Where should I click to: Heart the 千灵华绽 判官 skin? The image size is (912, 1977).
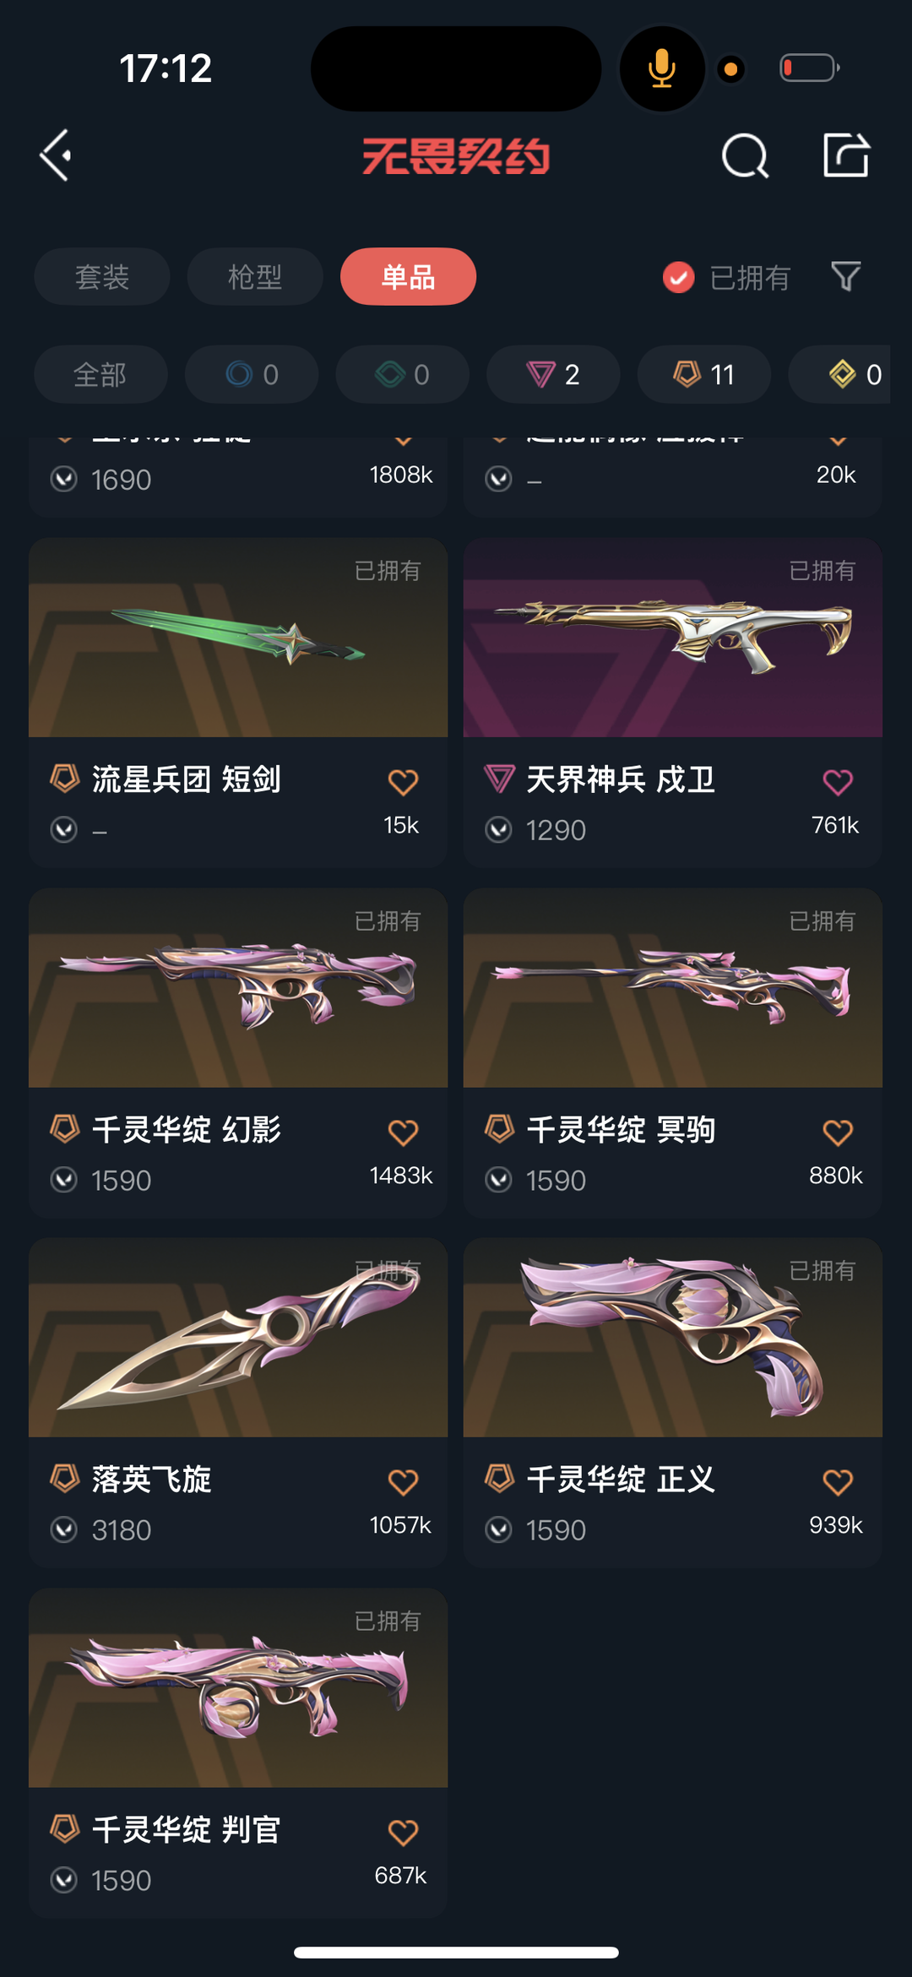pyautogui.click(x=403, y=1833)
